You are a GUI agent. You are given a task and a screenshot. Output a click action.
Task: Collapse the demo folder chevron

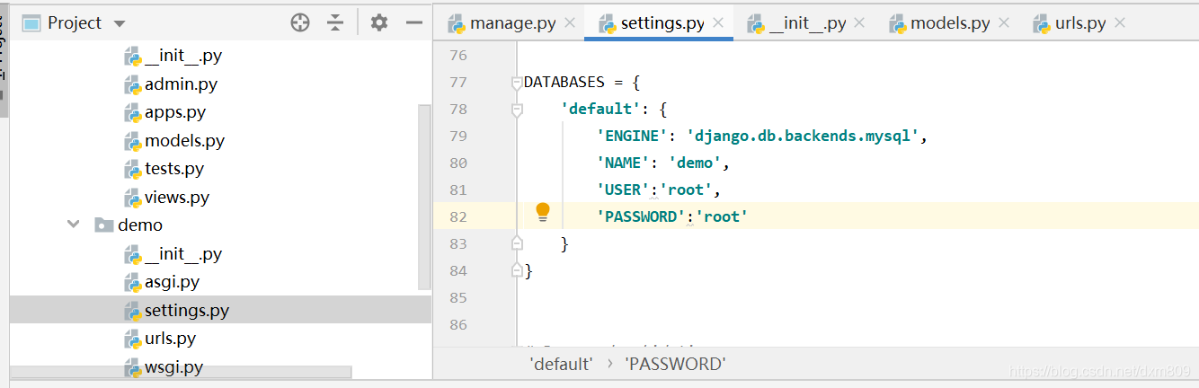click(x=74, y=225)
